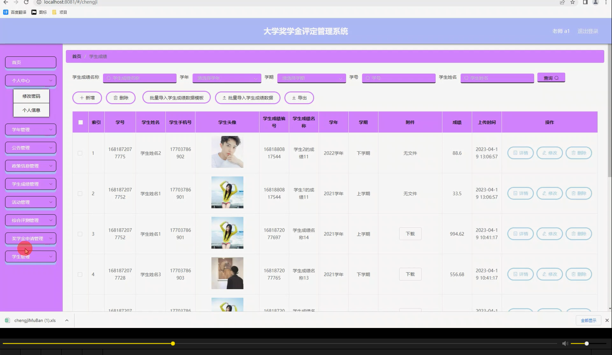The image size is (612, 355).
Task: Click 退出登录 link
Action: pos(588,31)
